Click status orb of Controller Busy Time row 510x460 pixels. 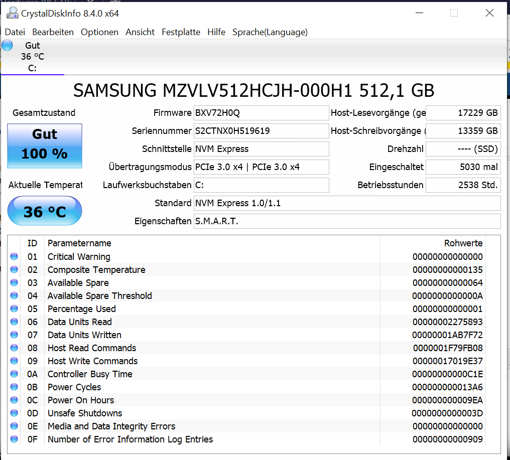point(14,374)
